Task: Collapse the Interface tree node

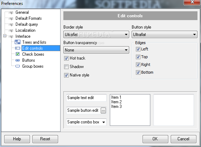Action: (5, 36)
